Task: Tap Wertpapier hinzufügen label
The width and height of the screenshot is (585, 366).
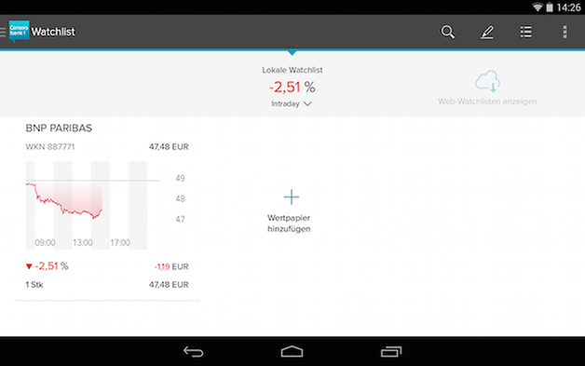Action: point(289,224)
